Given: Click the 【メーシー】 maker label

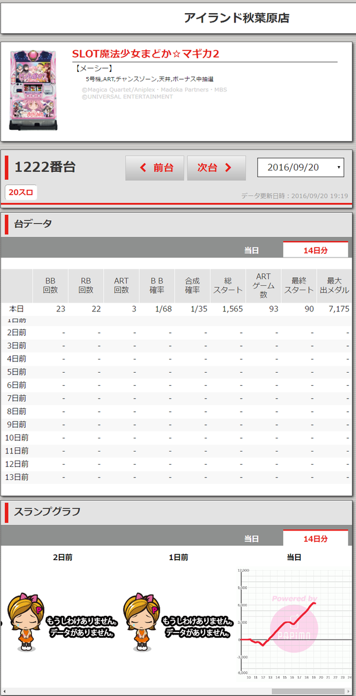Looking at the screenshot, I should tap(94, 68).
